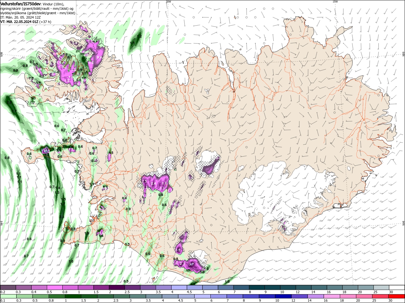
Task: Click the 'VT: Mið. 22.05.2024 01Z (+37 h)' line
Action: (x=26, y=22)
